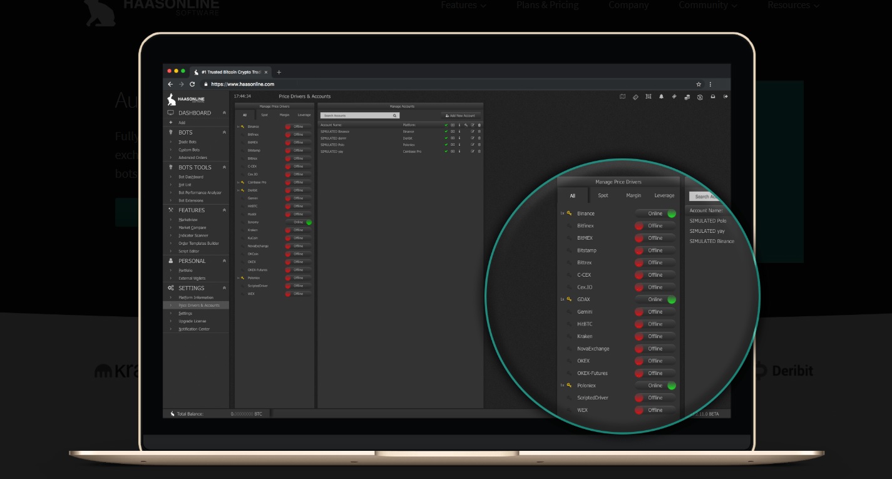
Task: Click the key icon beside GDAX in magnified view
Action: (569, 299)
